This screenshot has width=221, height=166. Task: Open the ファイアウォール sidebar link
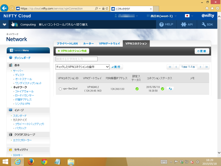tap(24, 91)
